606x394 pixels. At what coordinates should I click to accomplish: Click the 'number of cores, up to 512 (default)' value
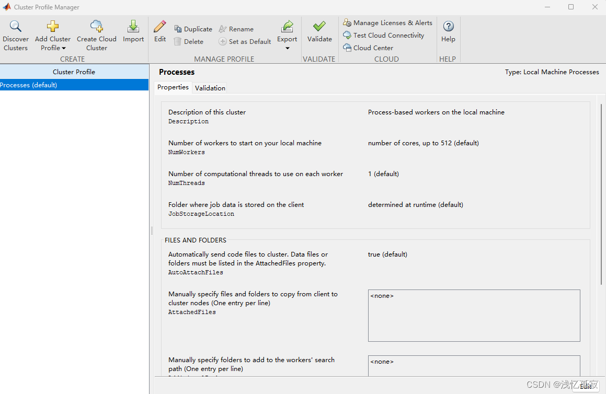tap(423, 143)
